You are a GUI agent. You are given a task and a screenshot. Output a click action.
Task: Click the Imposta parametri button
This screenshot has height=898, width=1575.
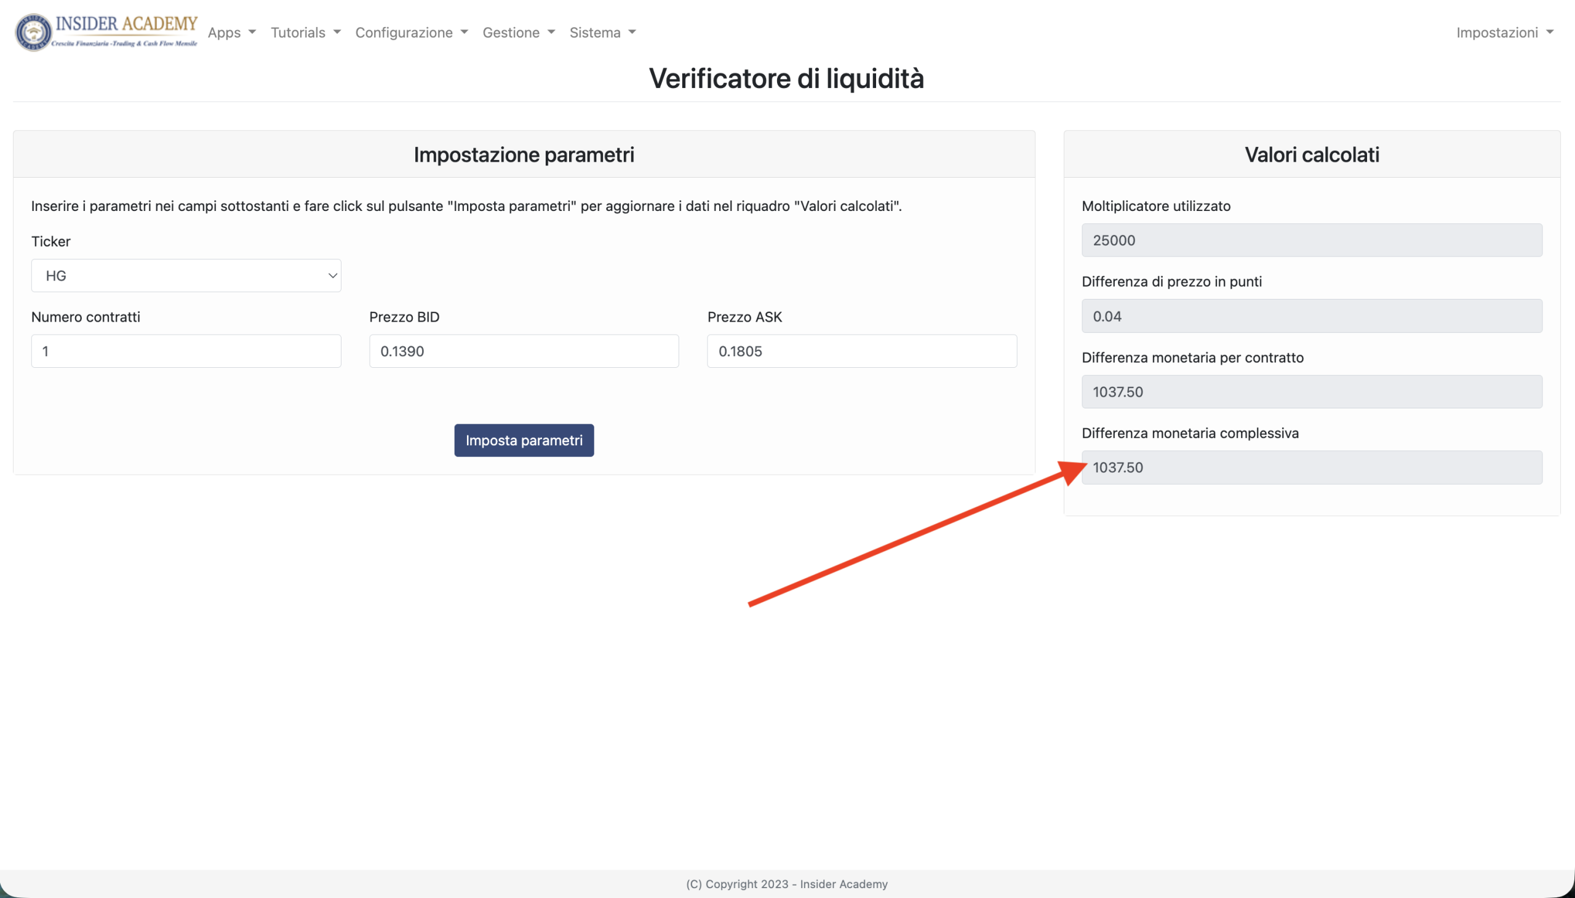(524, 440)
